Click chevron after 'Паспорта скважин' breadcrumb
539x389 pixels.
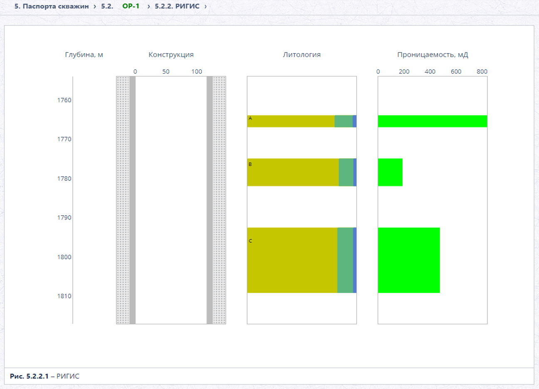95,6
